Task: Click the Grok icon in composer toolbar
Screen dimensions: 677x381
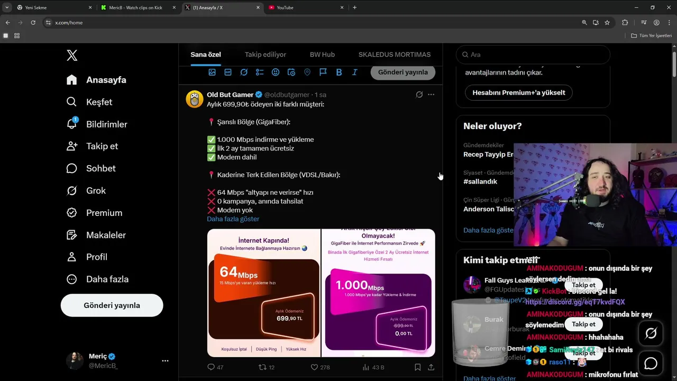Action: [x=244, y=72]
